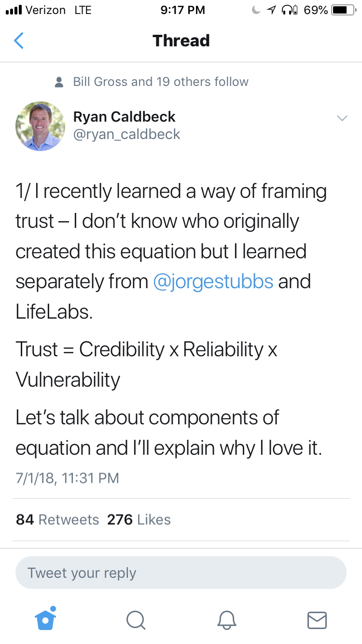
Task: Tap the 7/1/18 tweet timestamp
Action: coord(67,478)
